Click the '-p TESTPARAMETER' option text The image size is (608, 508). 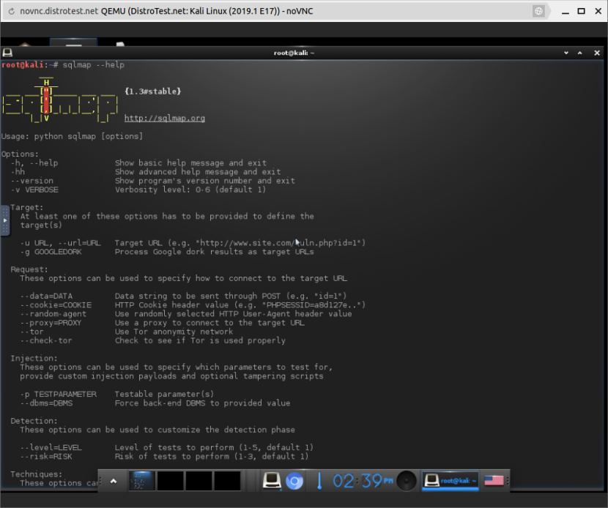[58, 394]
